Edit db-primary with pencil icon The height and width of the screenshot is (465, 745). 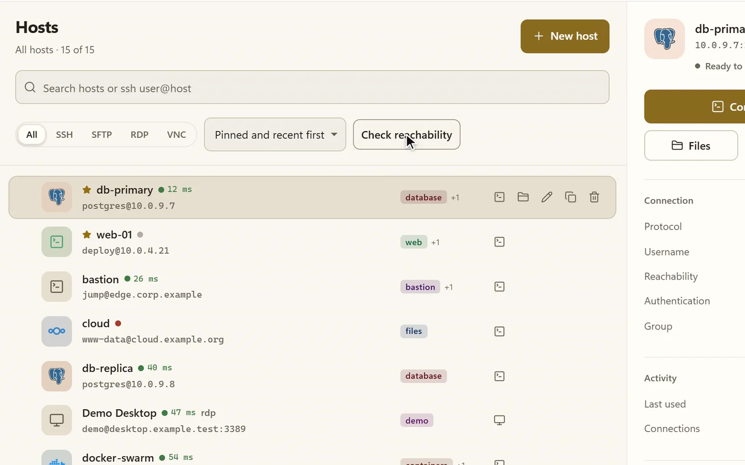coord(547,197)
